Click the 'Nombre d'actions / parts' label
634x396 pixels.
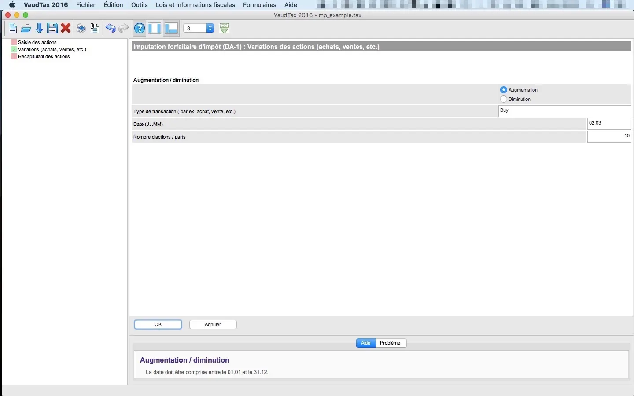(159, 137)
